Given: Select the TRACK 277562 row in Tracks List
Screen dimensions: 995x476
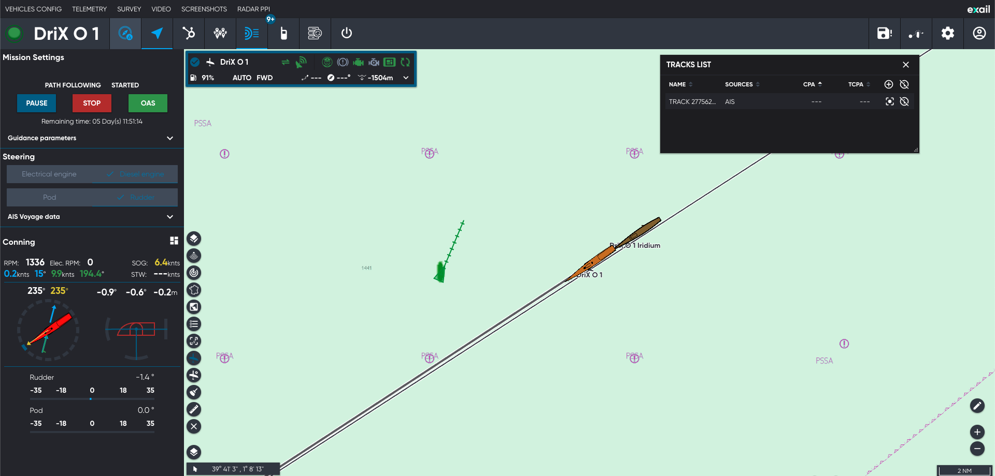Looking at the screenshot, I should pos(789,102).
